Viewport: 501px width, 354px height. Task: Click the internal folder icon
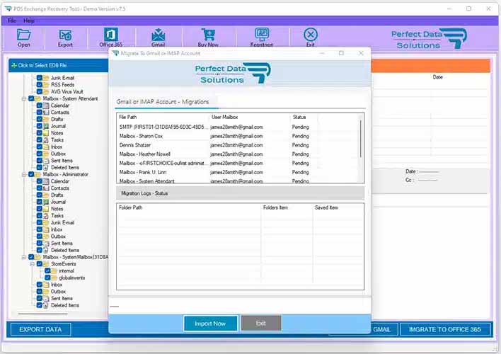[x=54, y=271]
